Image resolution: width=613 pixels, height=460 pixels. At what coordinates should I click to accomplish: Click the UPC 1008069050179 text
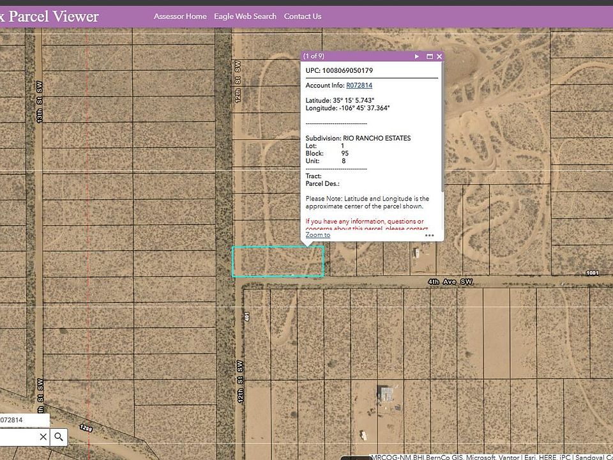(x=339, y=70)
